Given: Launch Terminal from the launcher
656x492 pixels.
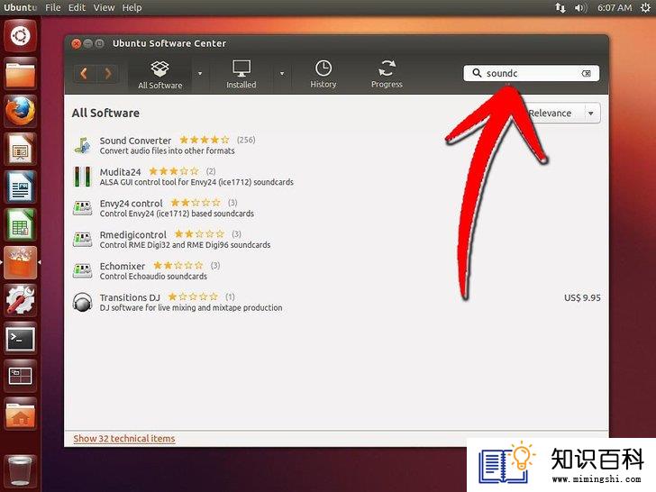Looking at the screenshot, I should (x=20, y=338).
